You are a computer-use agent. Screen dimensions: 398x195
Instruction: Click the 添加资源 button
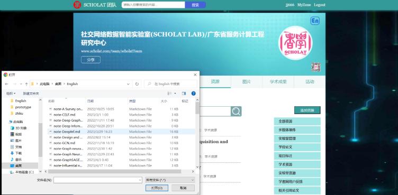coord(307,110)
